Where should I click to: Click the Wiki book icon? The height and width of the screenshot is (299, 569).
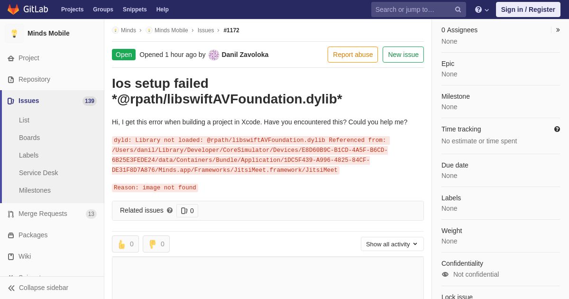click(x=11, y=257)
